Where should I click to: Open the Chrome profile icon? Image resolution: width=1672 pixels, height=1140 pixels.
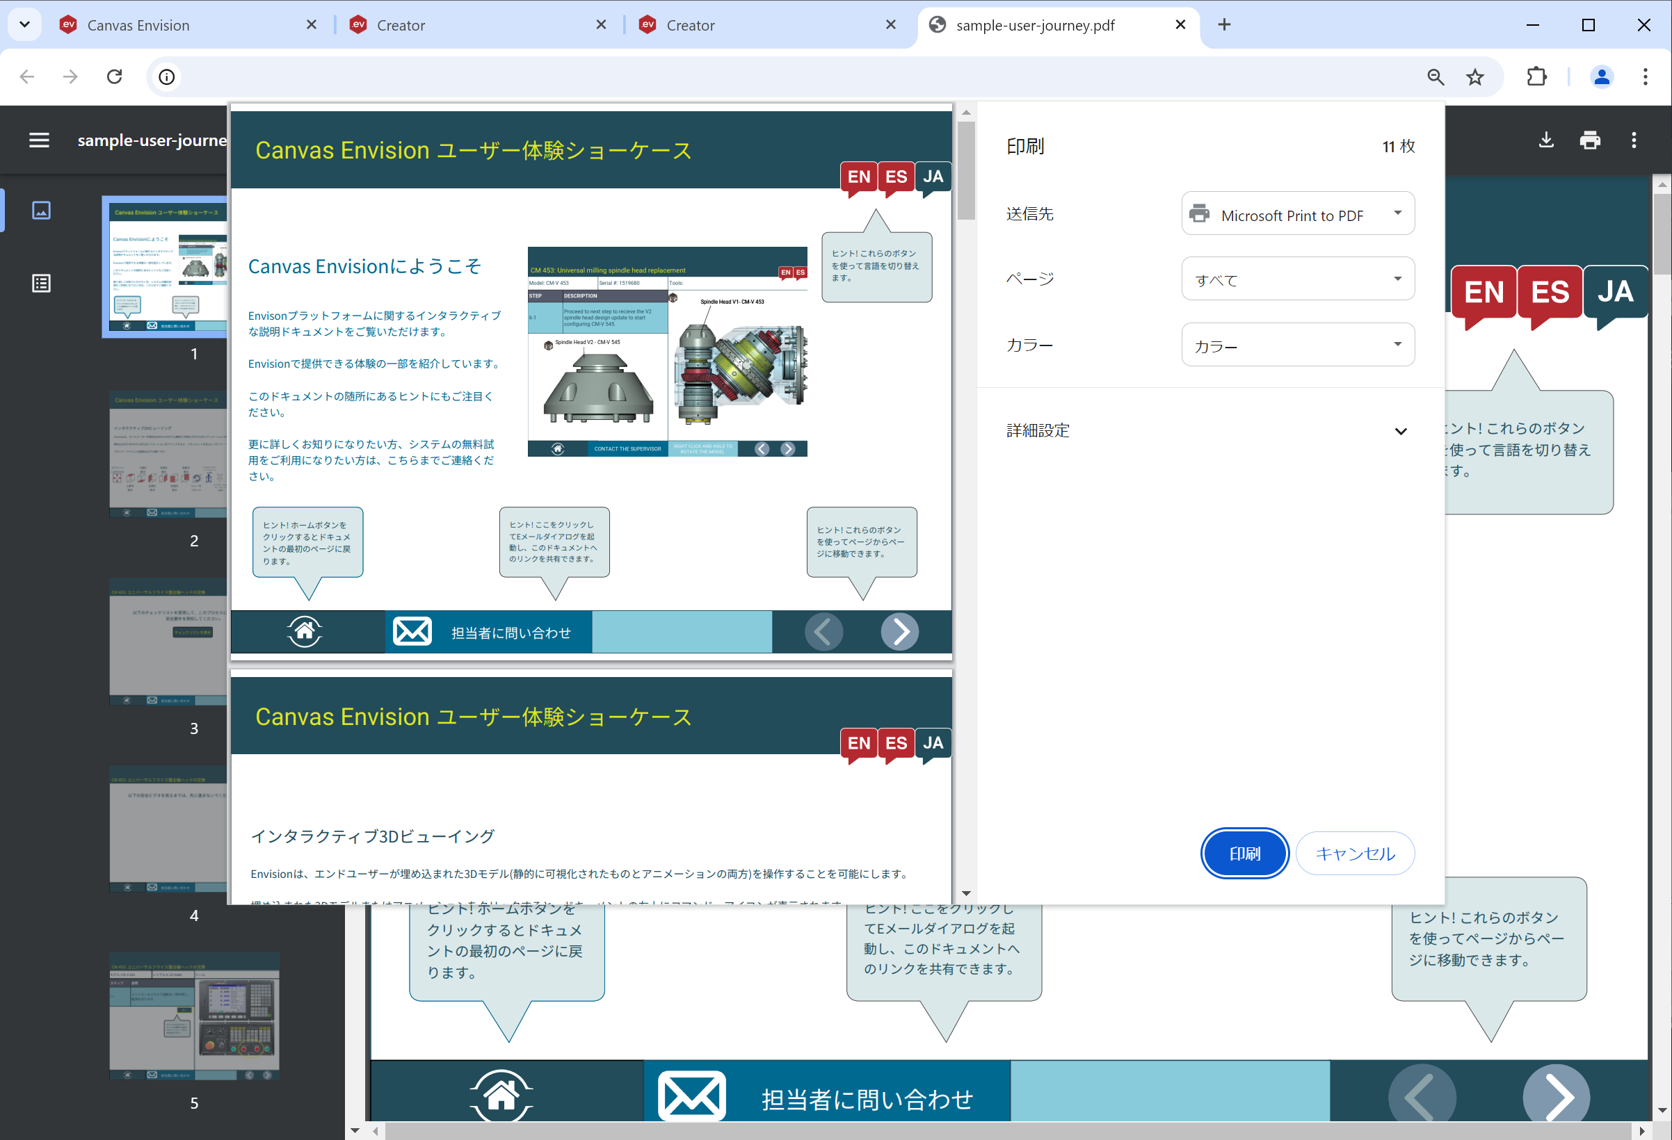tap(1602, 77)
